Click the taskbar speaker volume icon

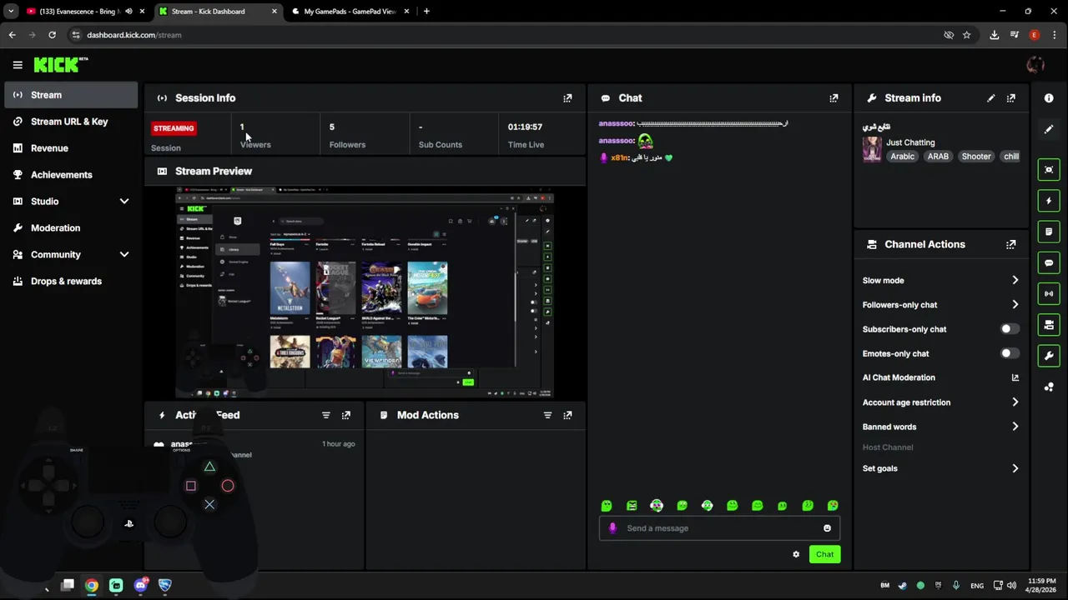point(1011,586)
